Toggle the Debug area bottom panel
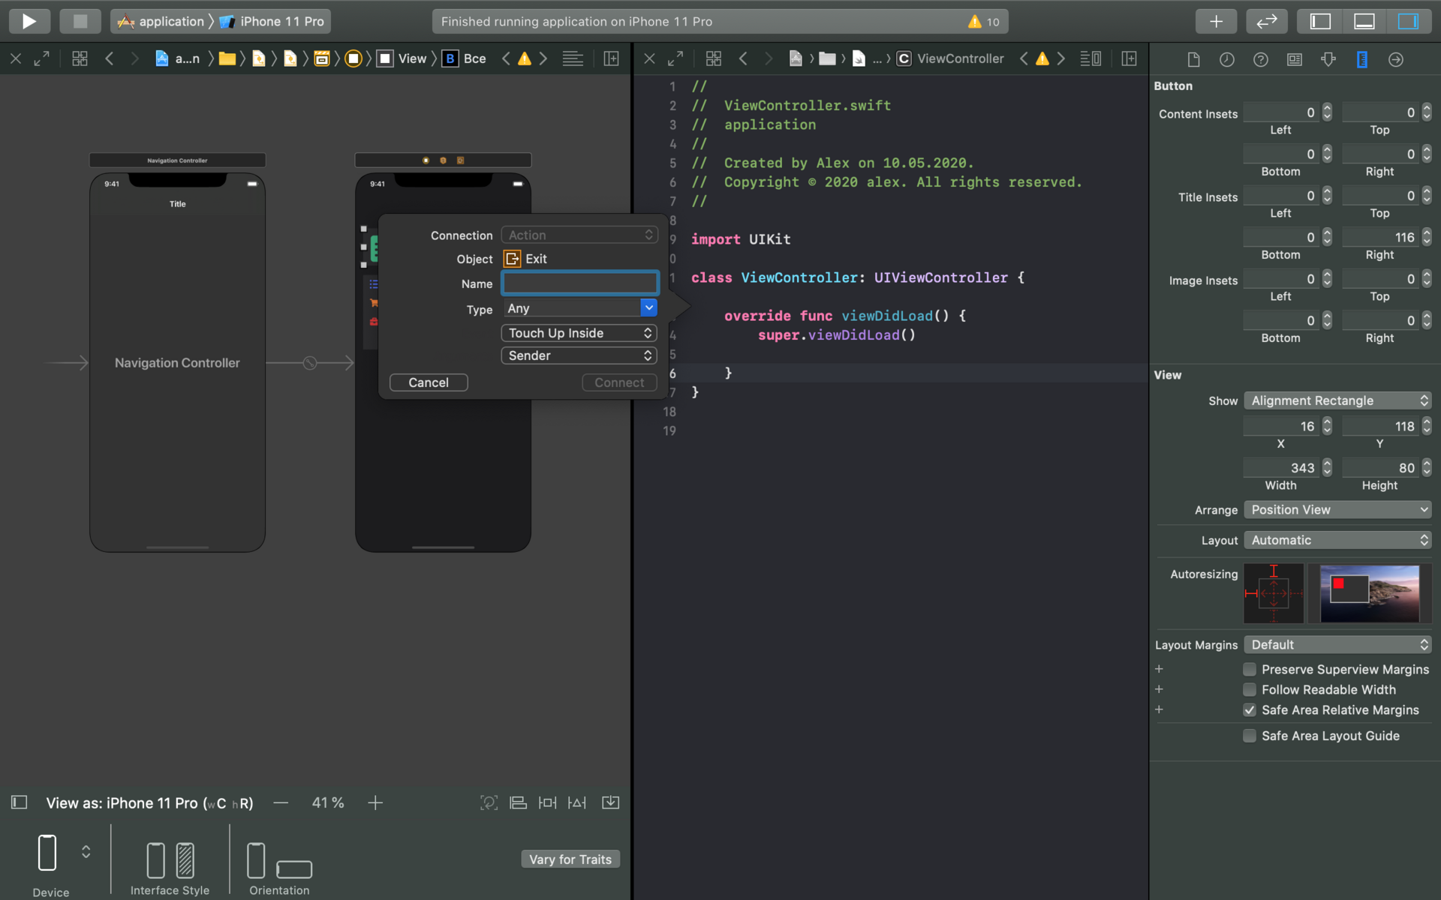1441x900 pixels. point(1364,21)
